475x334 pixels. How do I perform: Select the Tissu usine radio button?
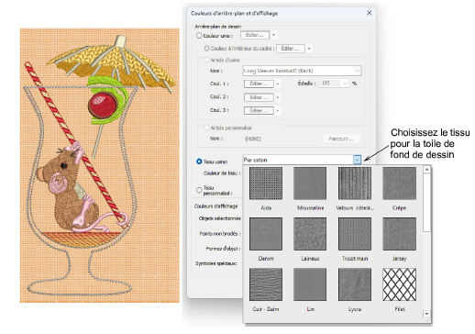[199, 161]
